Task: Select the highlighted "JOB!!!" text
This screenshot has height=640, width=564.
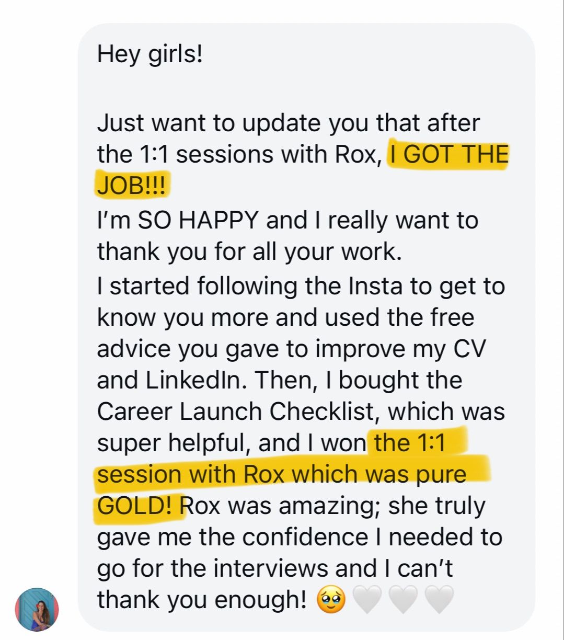Action: pos(131,187)
